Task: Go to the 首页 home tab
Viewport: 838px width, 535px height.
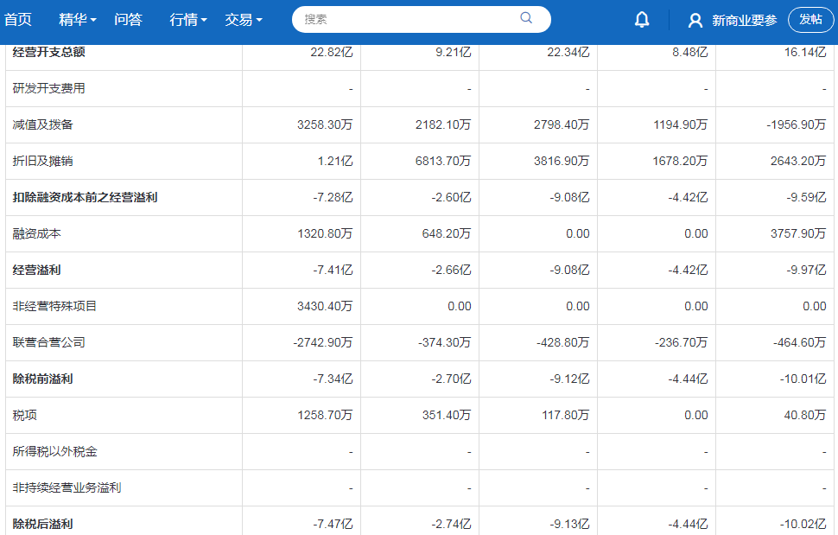Action: (x=18, y=19)
